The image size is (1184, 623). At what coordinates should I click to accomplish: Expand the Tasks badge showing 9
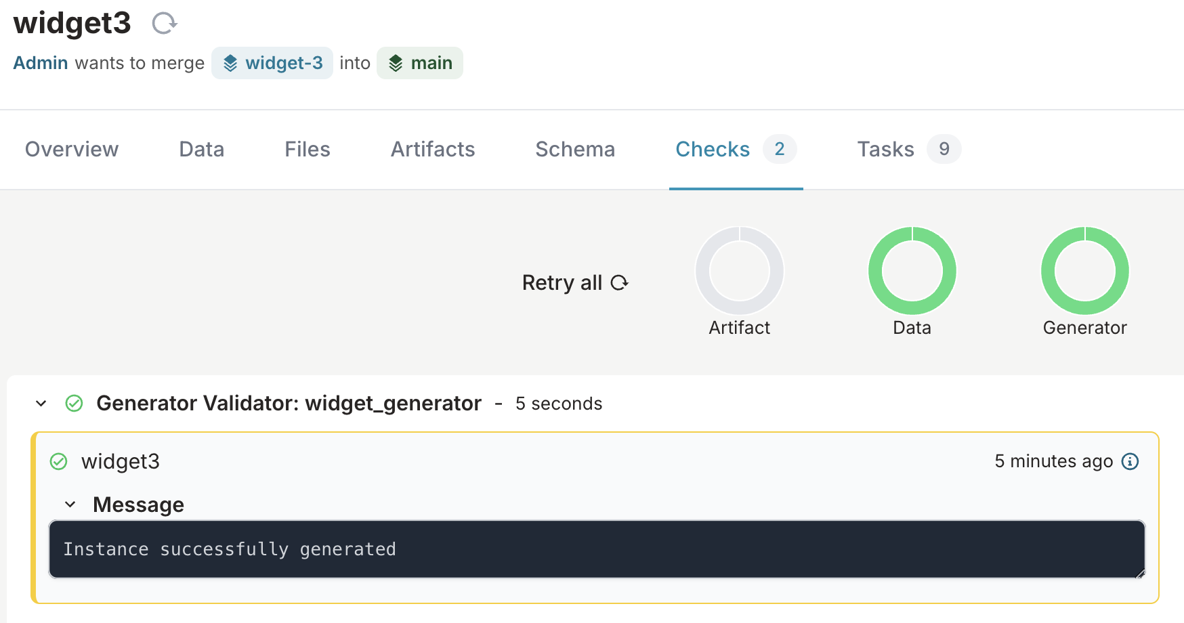click(x=944, y=149)
